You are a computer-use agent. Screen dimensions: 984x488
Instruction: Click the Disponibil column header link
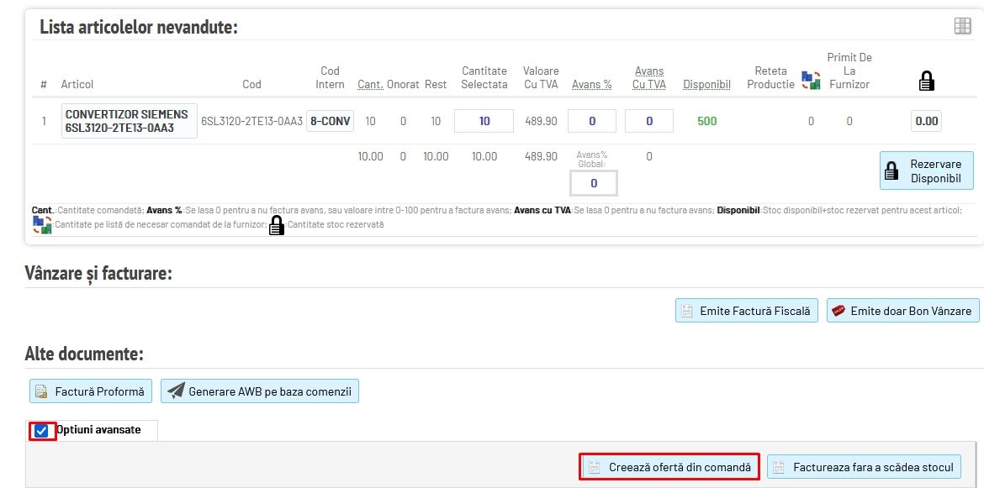point(706,84)
